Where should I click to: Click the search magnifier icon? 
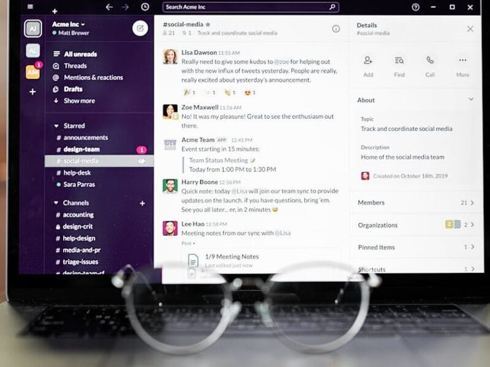pyautogui.click(x=332, y=7)
